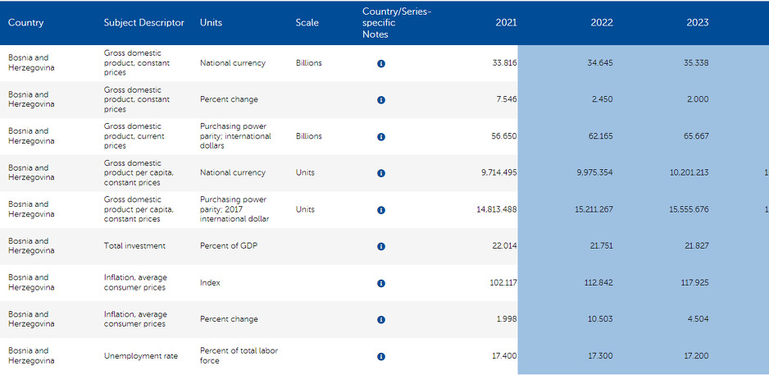This screenshot has height=375, width=769.
Task: Click the Country/Series-specific Notes header
Action: pos(397,23)
